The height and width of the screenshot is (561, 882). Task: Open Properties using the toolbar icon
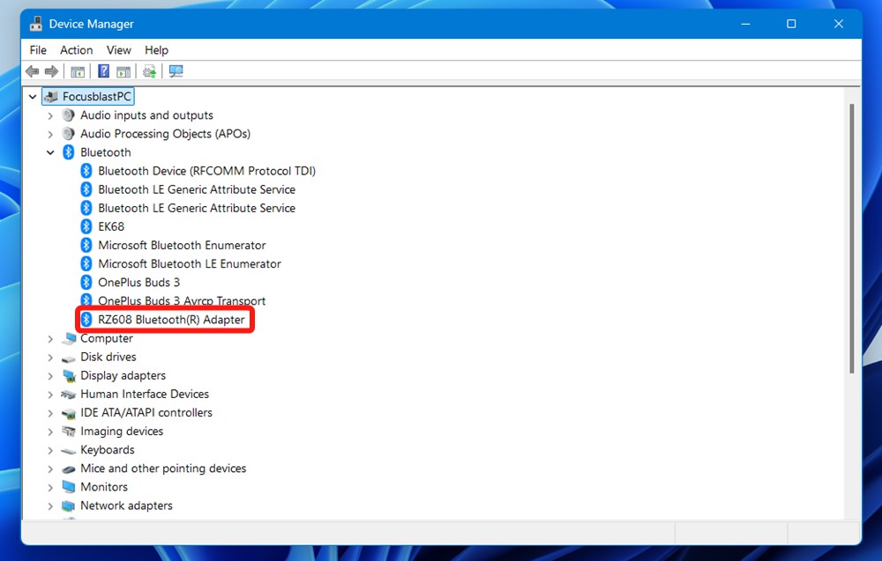pos(123,71)
